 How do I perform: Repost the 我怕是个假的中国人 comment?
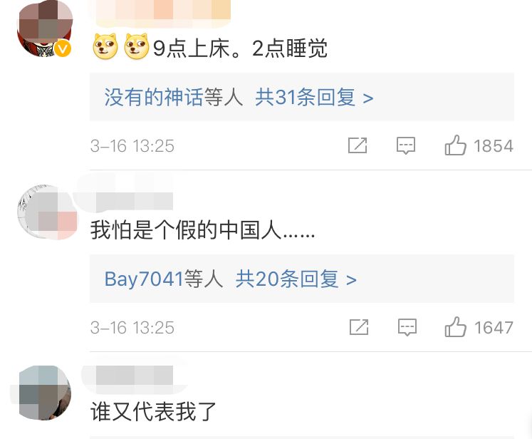(x=359, y=327)
